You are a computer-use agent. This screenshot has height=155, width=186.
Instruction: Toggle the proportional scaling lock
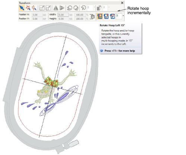(92, 17)
